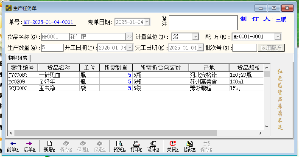
Task: Click the 应用配方 button
Action: [x=271, y=48]
